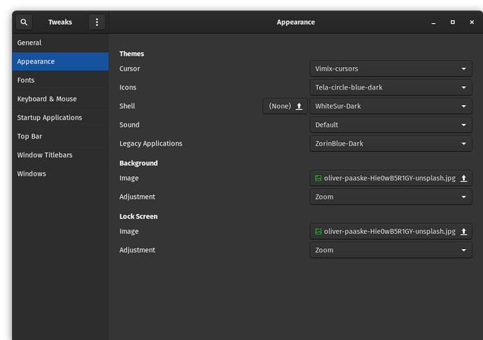
Task: Click the Shell label
Action: [x=127, y=106]
